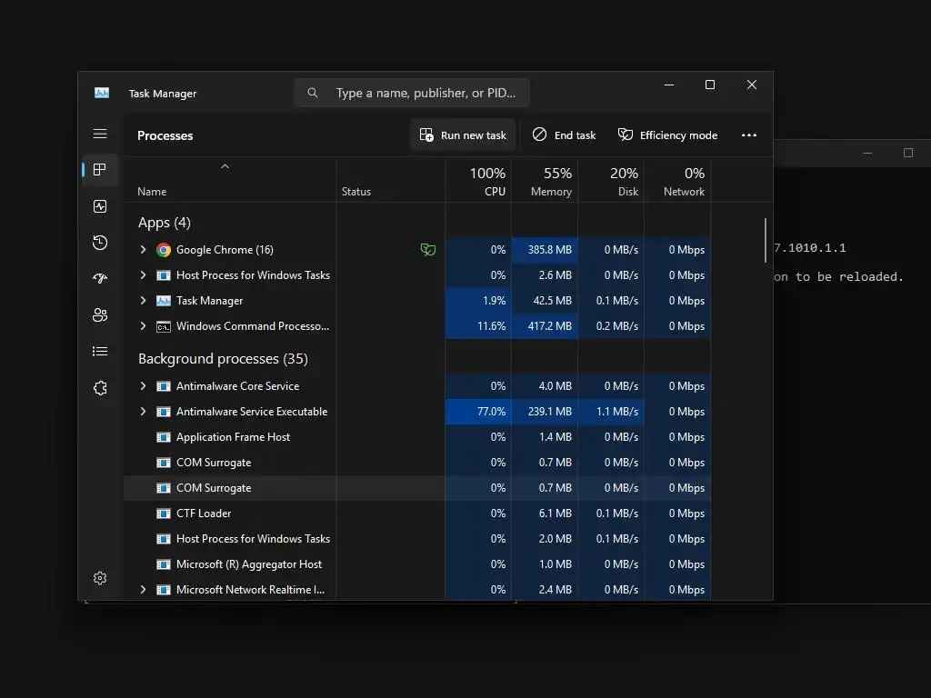Sort by the Memory column header
The height and width of the screenshot is (698, 931).
coord(545,181)
